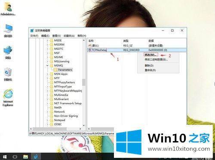Open the Network desktop icon
This screenshot has width=215, height=160.
8,52
